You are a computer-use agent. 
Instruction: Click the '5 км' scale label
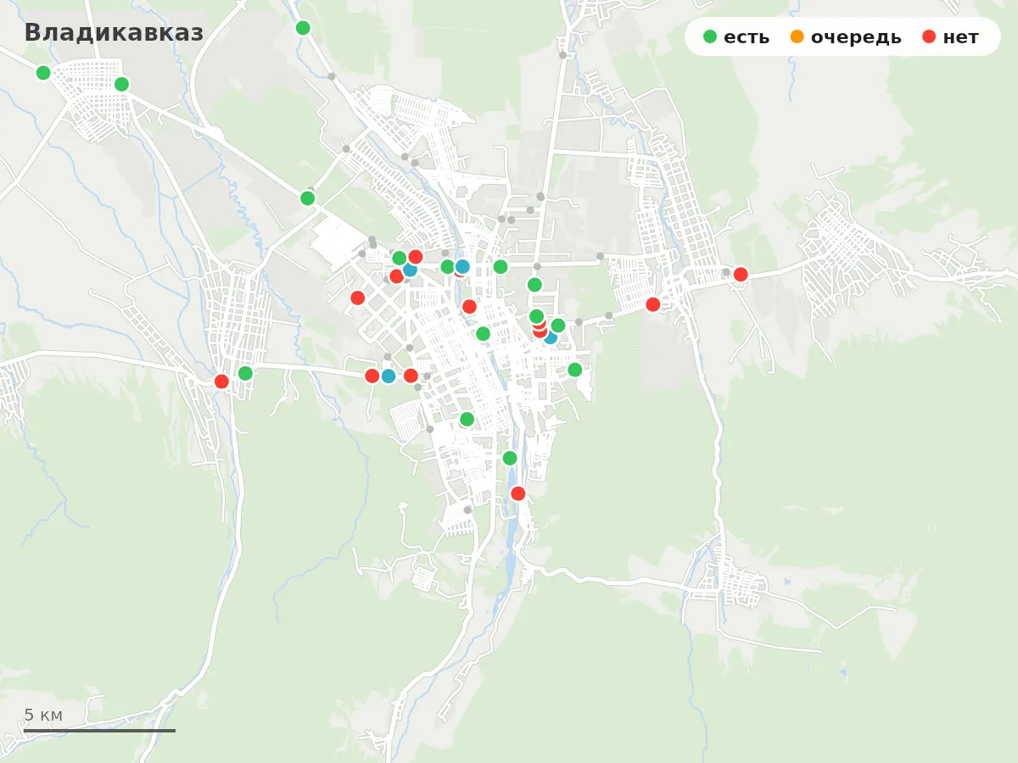(x=43, y=715)
